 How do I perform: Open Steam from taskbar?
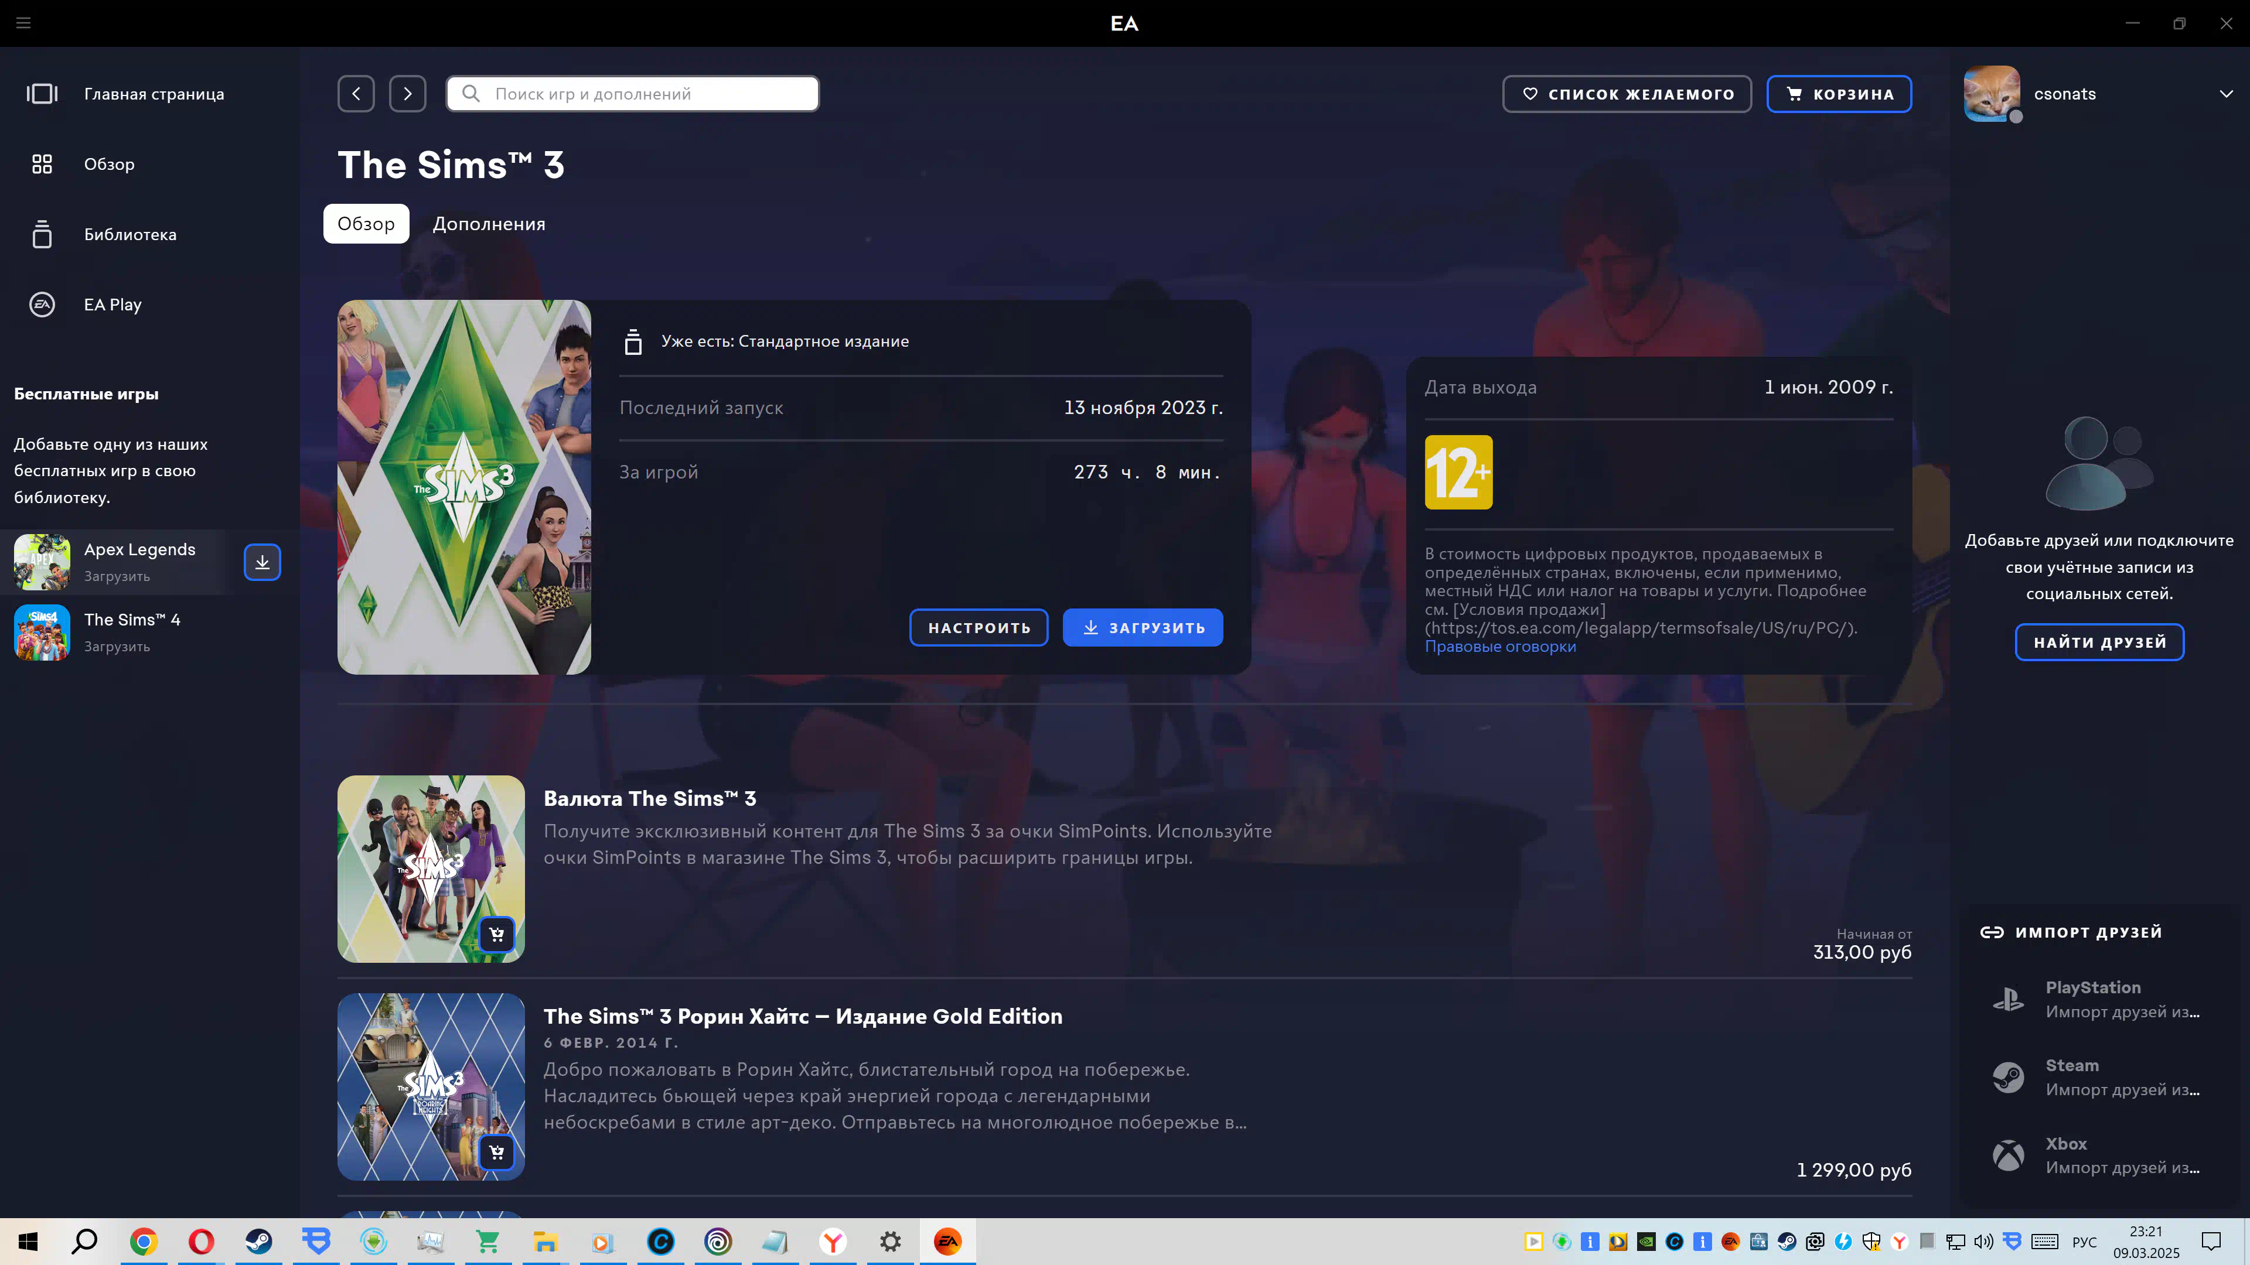258,1242
